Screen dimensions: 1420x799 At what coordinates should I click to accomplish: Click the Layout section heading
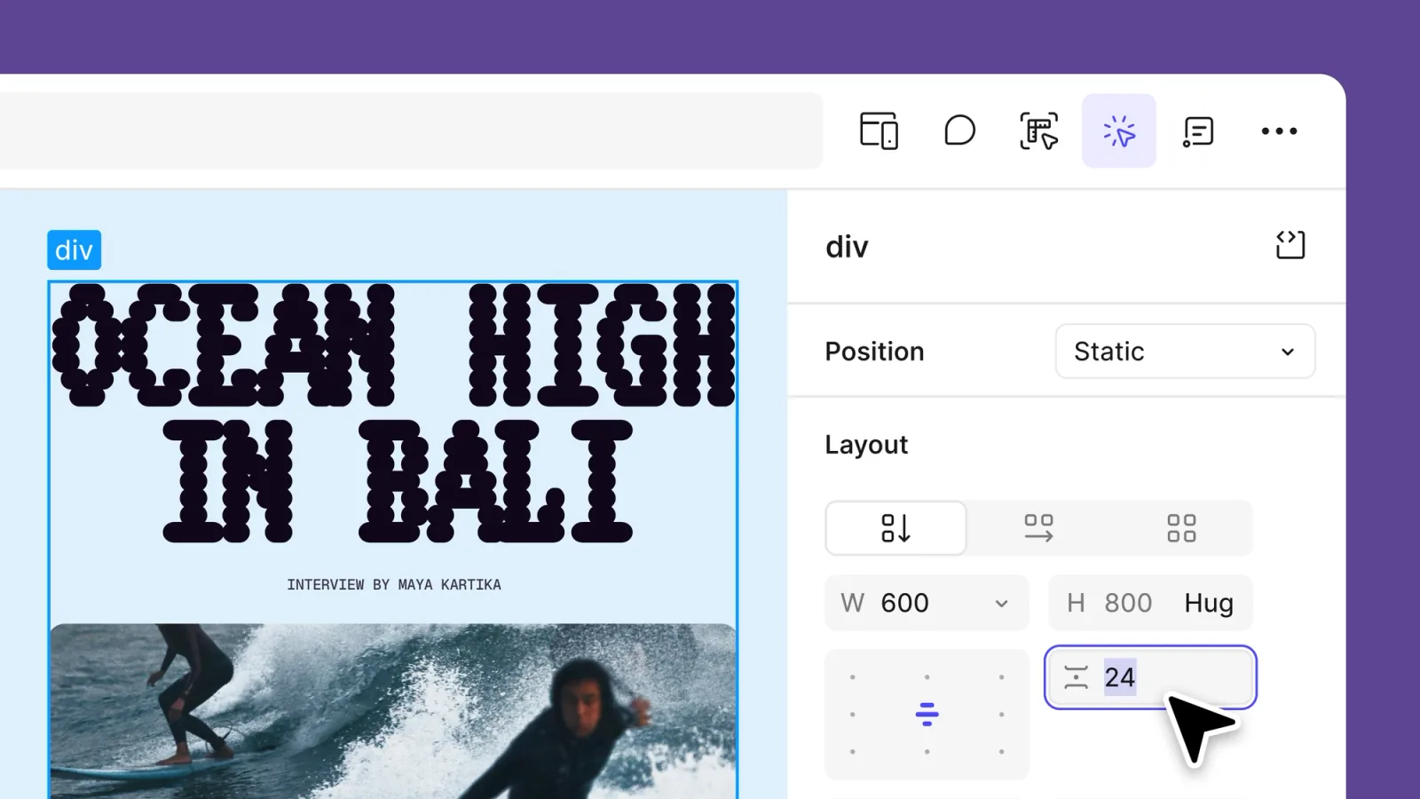(x=866, y=445)
